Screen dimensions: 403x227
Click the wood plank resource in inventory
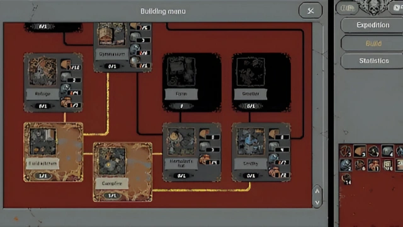pos(360,151)
